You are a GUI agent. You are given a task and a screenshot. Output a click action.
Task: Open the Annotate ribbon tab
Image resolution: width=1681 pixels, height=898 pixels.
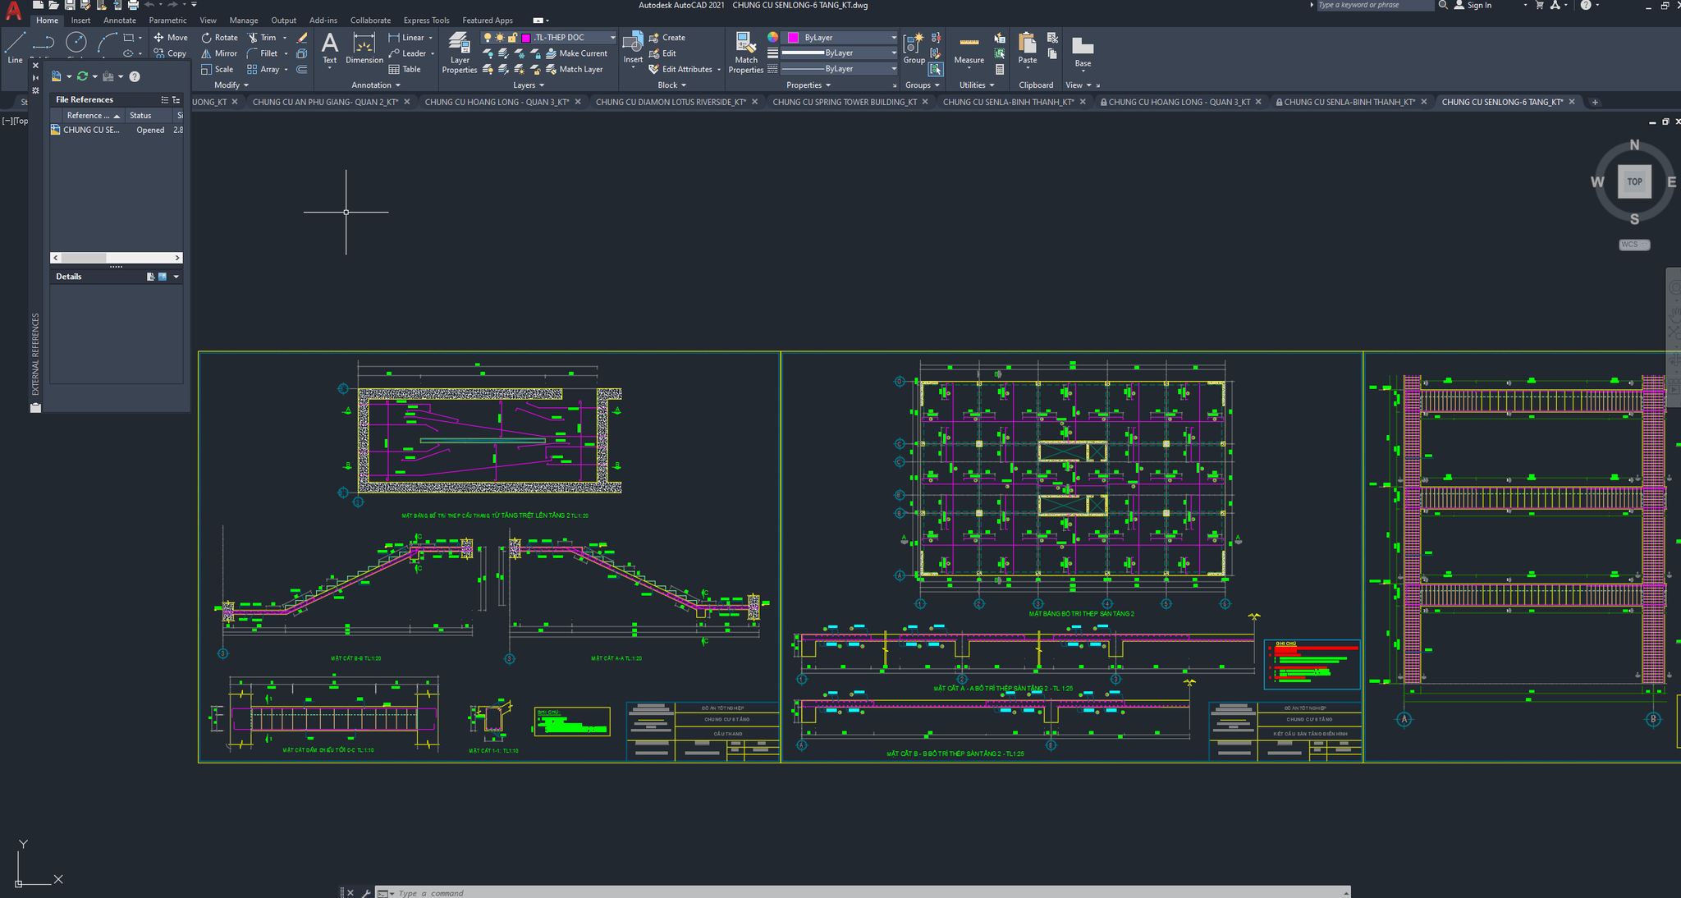[120, 21]
